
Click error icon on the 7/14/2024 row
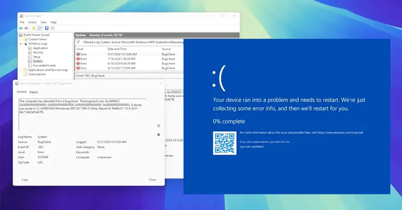tap(78, 59)
